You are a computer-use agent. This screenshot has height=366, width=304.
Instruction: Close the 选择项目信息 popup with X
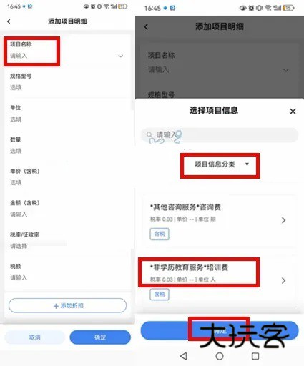(293, 112)
